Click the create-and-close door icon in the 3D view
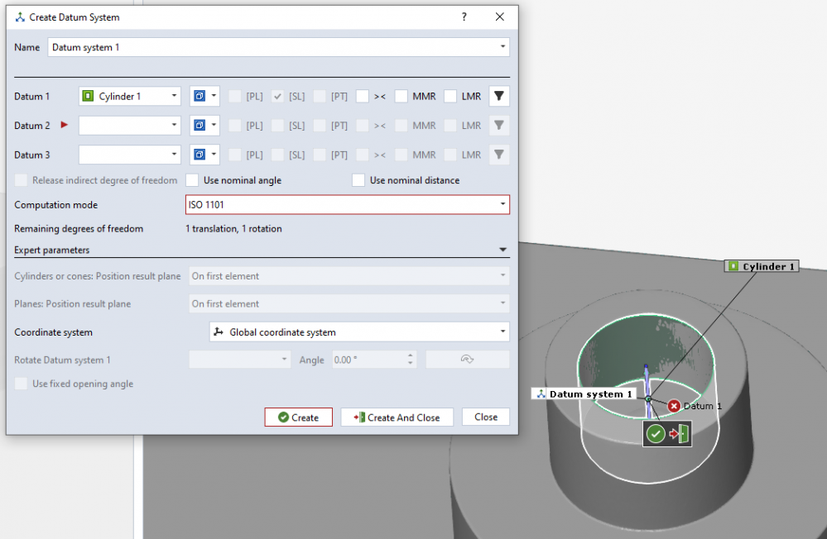The image size is (827, 539). 679,434
